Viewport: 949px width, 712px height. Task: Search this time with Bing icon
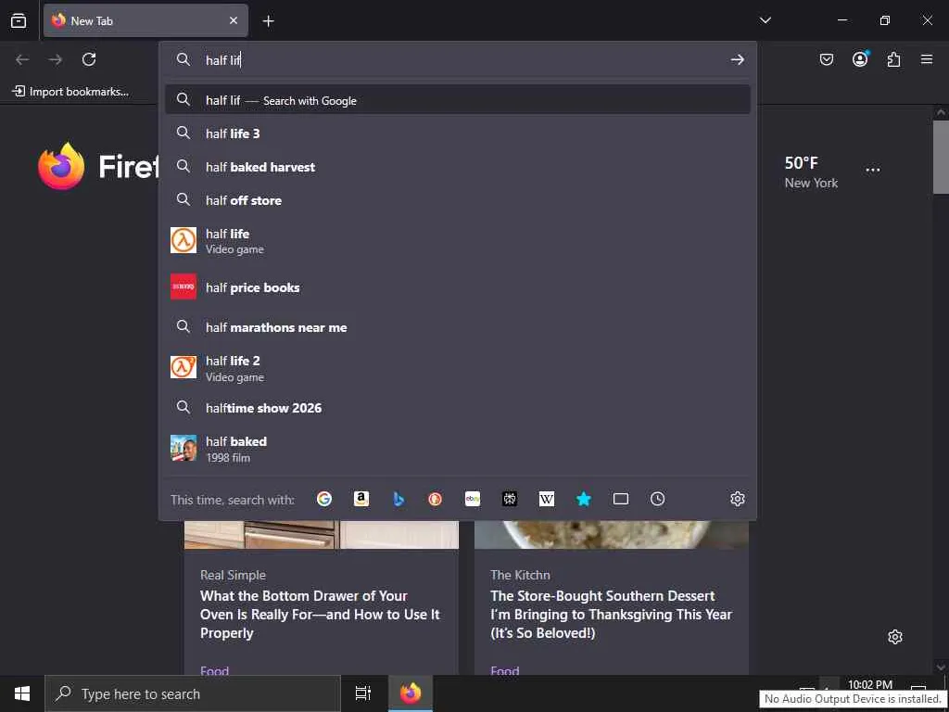(399, 499)
